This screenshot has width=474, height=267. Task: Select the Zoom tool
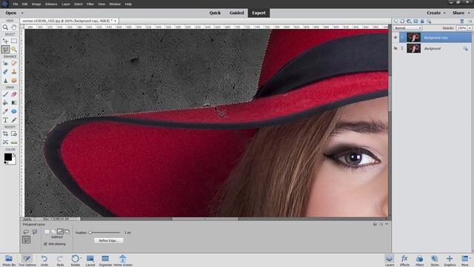[5, 27]
